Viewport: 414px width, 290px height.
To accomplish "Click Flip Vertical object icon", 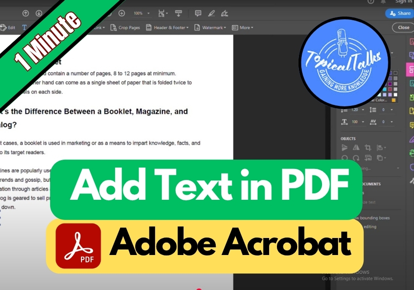I will [344, 147].
